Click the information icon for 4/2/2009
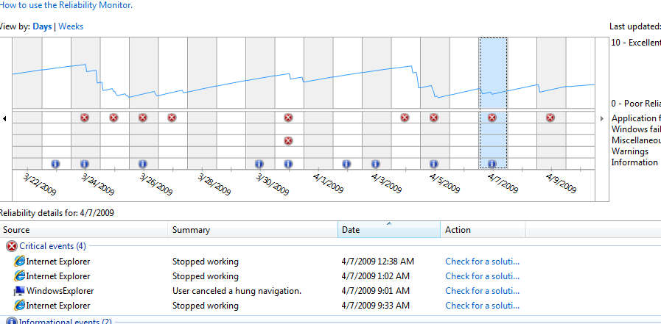Image resolution: width=661 pixels, height=324 pixels. [x=346, y=164]
